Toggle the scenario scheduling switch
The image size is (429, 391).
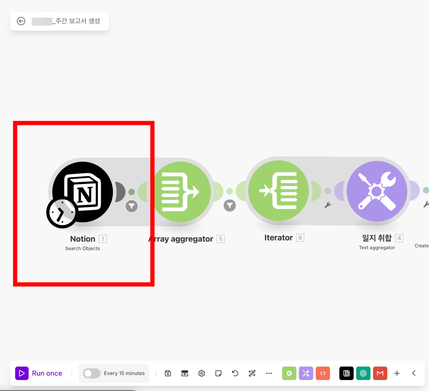point(92,373)
